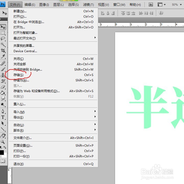Viewport: 184px width, 184px height.
Task: Select the Healing Brush tool
Action: point(3,63)
